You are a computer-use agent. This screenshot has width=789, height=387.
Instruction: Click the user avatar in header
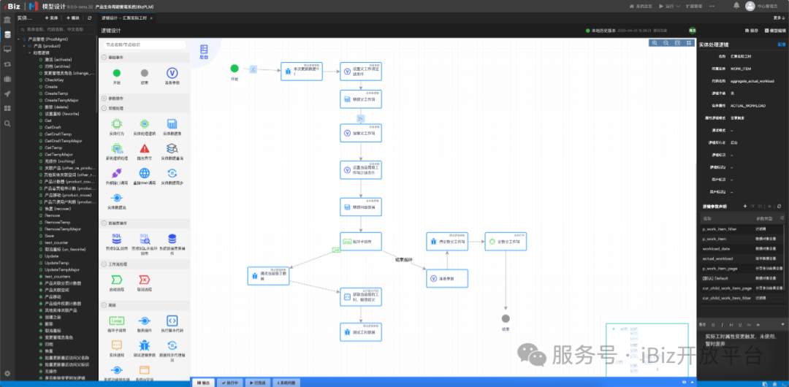pyautogui.click(x=750, y=6)
